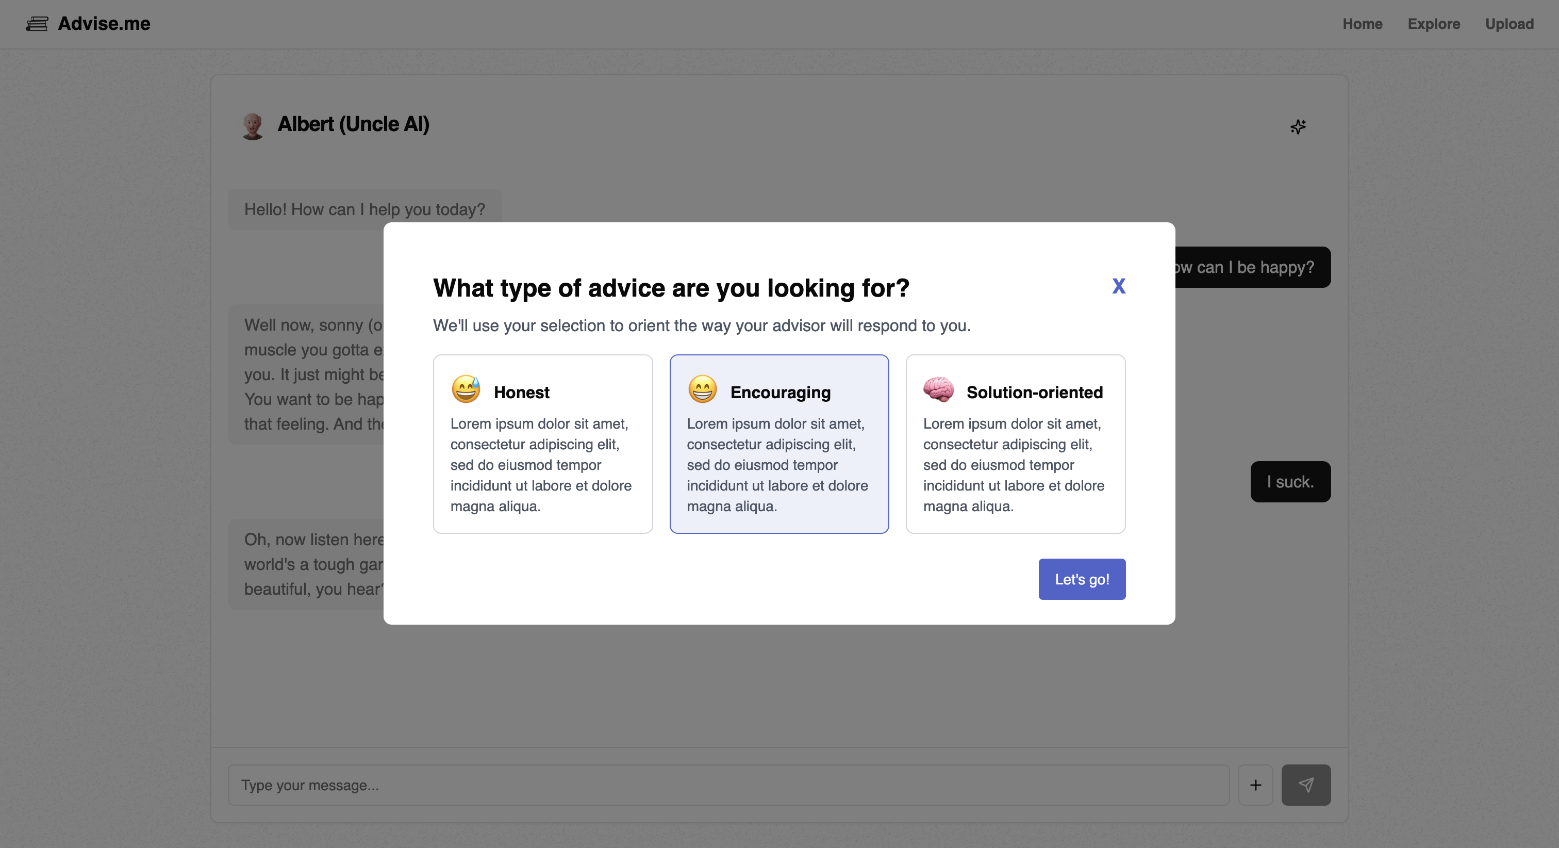The height and width of the screenshot is (848, 1559).
Task: Click the "Hello! How can I help" bubble
Action: [x=364, y=209]
